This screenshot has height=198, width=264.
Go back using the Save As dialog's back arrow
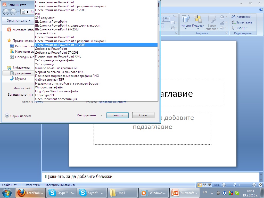(6, 12)
